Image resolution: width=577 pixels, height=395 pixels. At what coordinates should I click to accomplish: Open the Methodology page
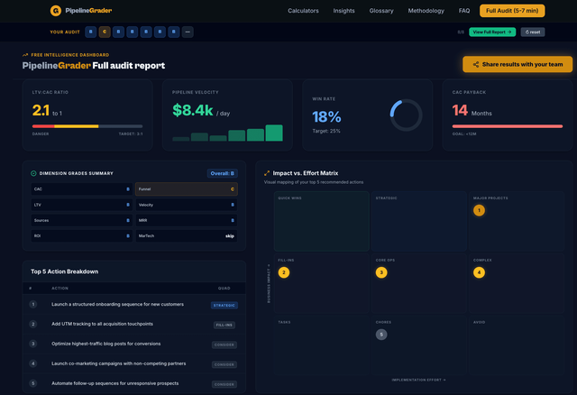click(x=426, y=11)
